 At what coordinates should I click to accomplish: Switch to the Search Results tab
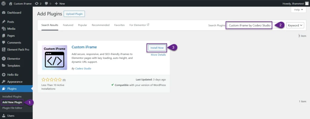(x=50, y=25)
